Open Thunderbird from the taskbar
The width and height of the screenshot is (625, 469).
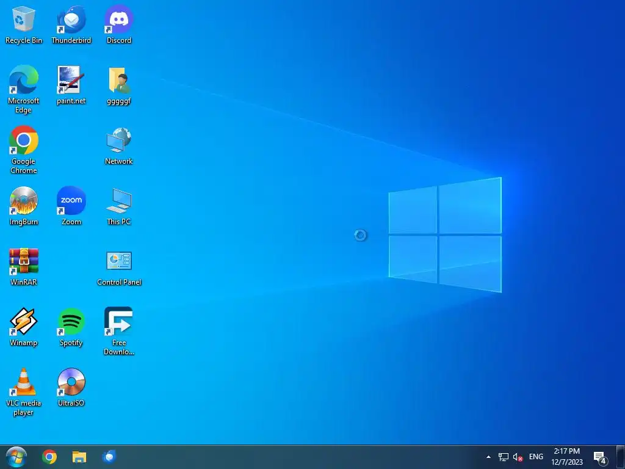(109, 457)
